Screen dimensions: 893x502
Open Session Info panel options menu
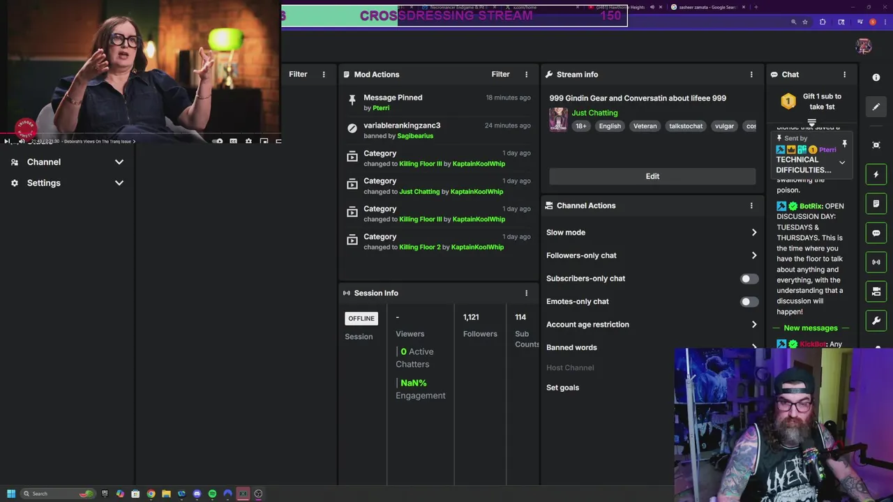point(527,294)
